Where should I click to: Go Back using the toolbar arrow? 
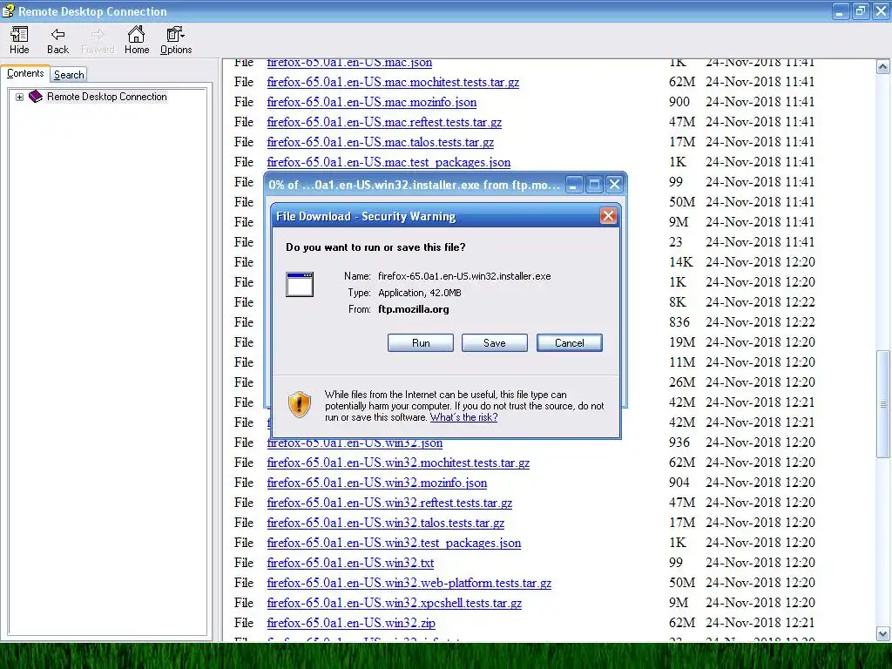(57, 40)
